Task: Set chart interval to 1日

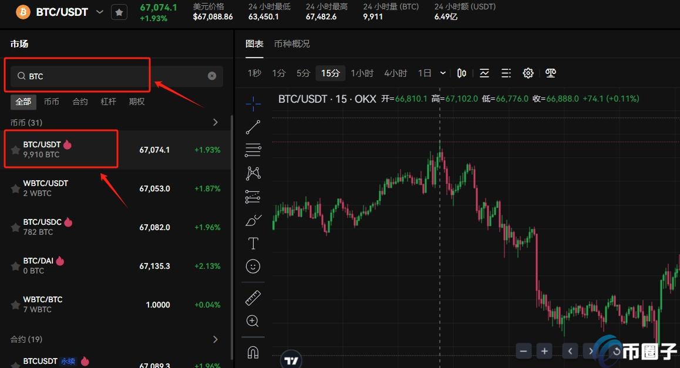Action: click(425, 73)
